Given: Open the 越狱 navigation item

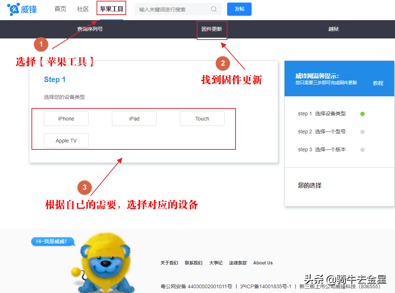Looking at the screenshot, I should (x=333, y=29).
